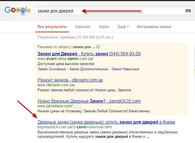
Task: Click the Реклама по запросу замки для label
Action: 66,47
